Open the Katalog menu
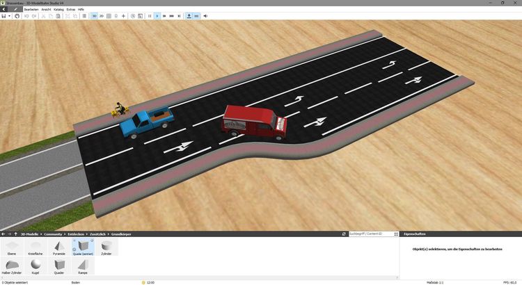522x285 pixels. pyautogui.click(x=58, y=9)
